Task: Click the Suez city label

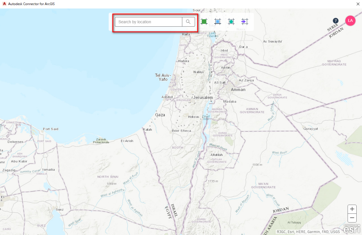Action: (x=60, y=210)
